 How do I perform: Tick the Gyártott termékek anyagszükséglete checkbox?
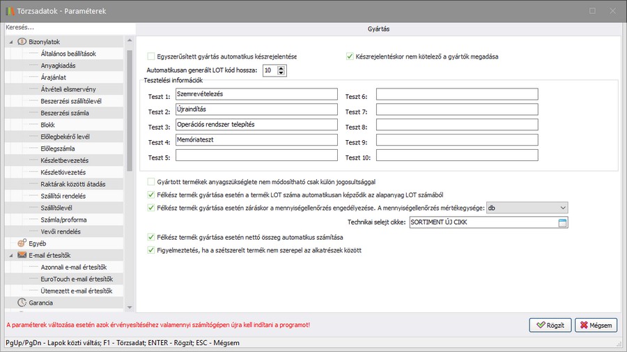click(151, 181)
